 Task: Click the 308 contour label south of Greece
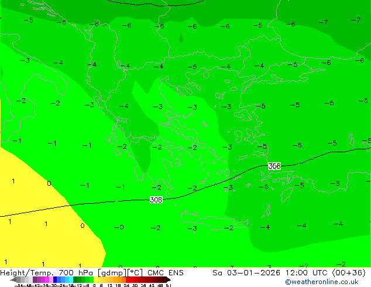(156, 200)
